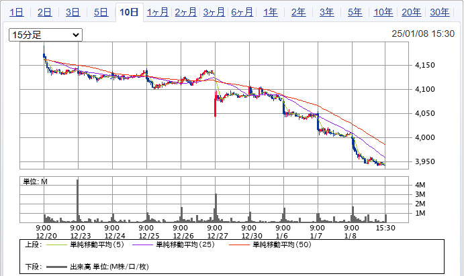
Task: Open the 3年 chart tab
Action: (326, 12)
